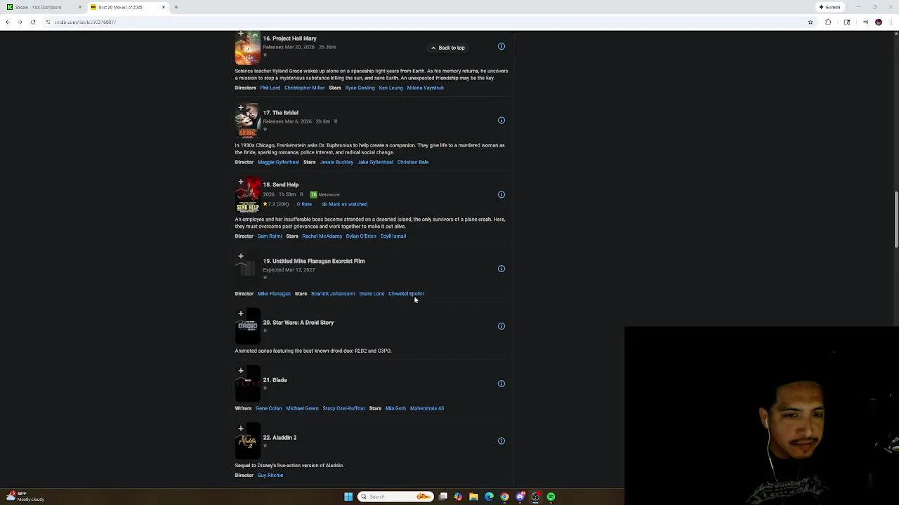Add Star Wars: A Droid Story to watchlist

[x=241, y=314]
